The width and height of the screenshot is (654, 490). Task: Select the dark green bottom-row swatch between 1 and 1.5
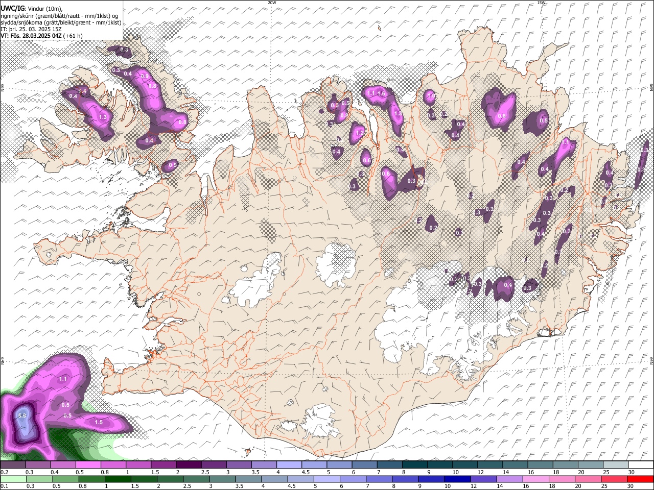118,479
